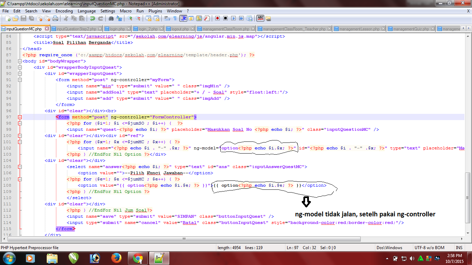Zoom out using the toolbar magnifier
The width and height of the screenshot is (472, 265).
click(138, 18)
